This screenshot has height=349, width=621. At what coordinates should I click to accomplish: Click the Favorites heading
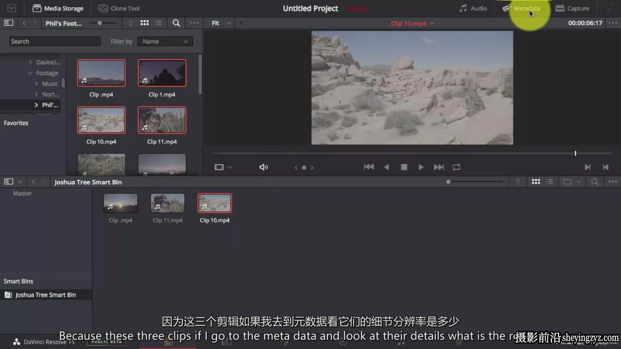[16, 123]
